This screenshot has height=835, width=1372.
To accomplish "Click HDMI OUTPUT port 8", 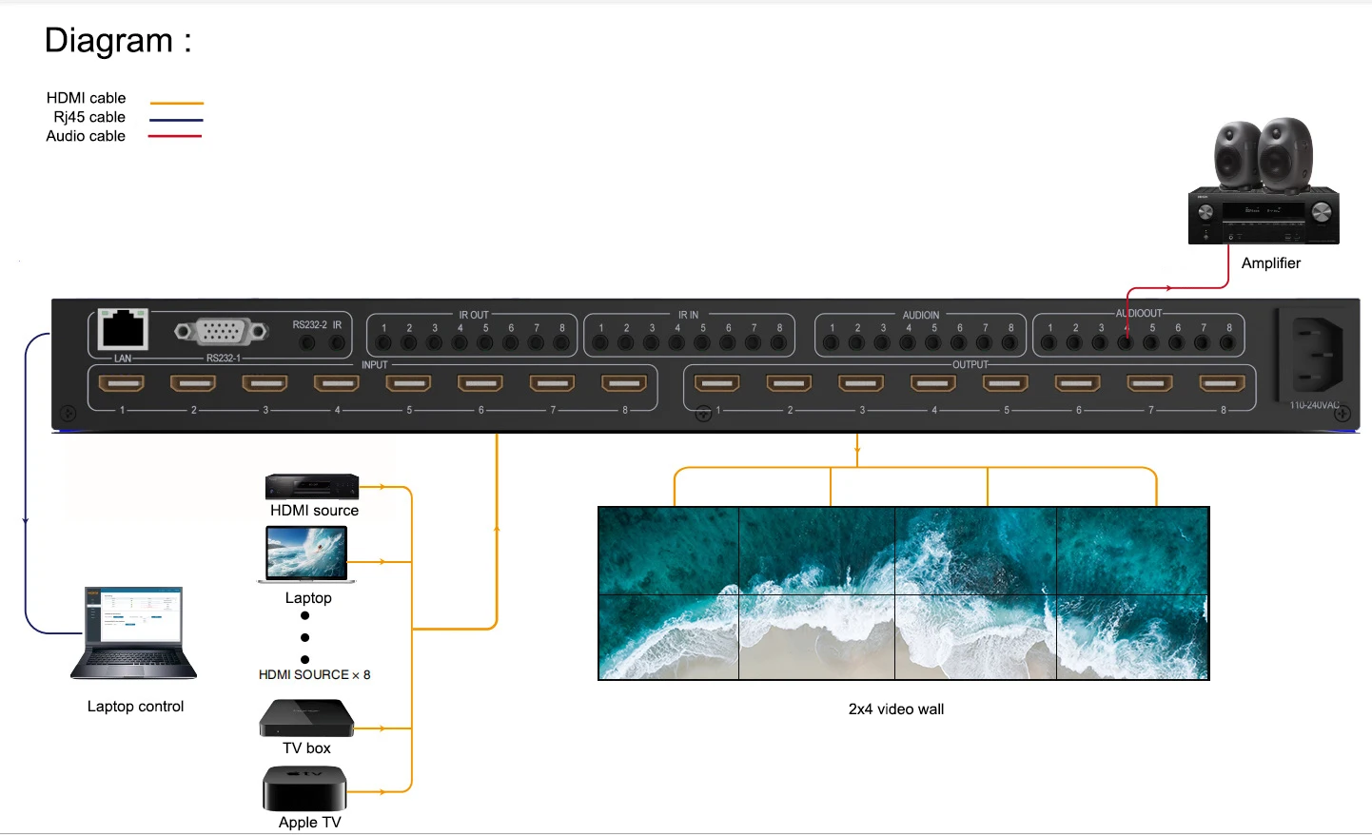I will pyautogui.click(x=1221, y=382).
